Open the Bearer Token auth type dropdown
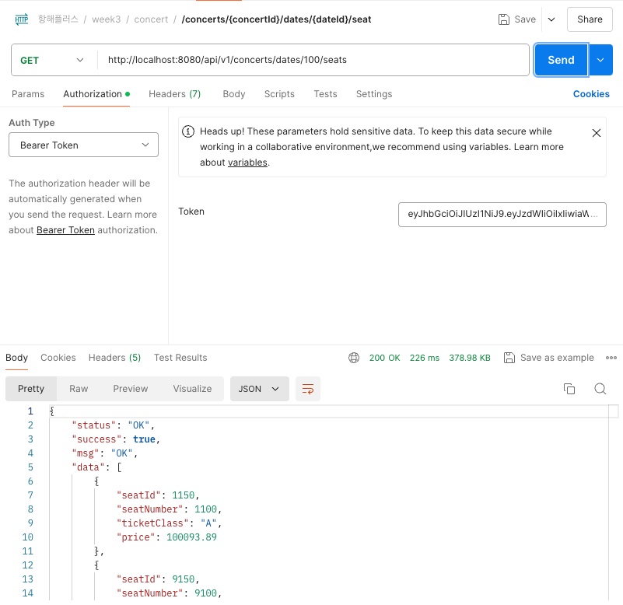623x605 pixels. [83, 145]
